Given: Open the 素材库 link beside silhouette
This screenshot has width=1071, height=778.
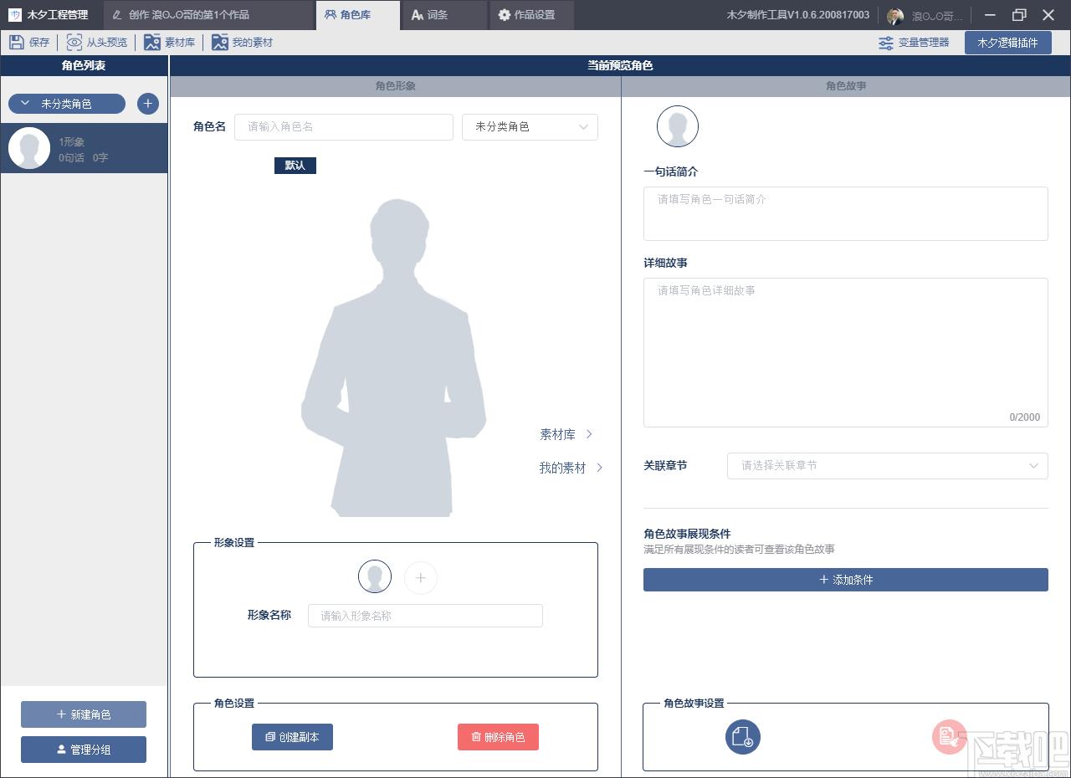Looking at the screenshot, I should pyautogui.click(x=566, y=434).
